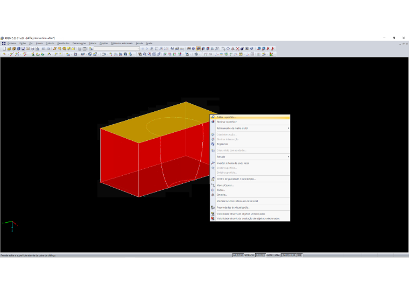Toggle AJUSTAR snap in status bar
409x293 pixels.
238,255
